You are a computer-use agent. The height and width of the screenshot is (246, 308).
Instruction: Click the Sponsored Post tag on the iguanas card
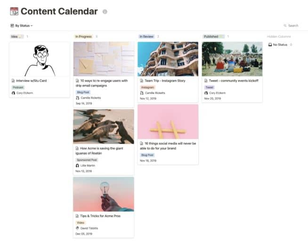pyautogui.click(x=87, y=160)
